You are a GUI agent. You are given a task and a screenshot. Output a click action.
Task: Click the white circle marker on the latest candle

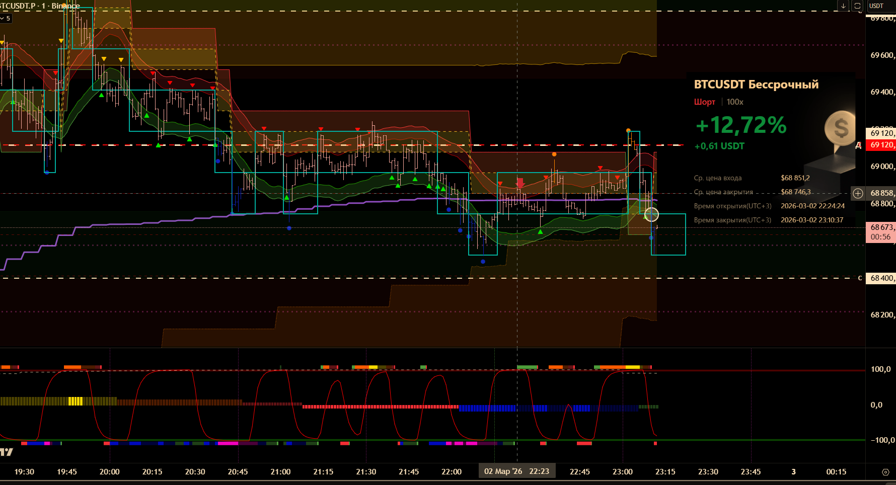pyautogui.click(x=651, y=215)
